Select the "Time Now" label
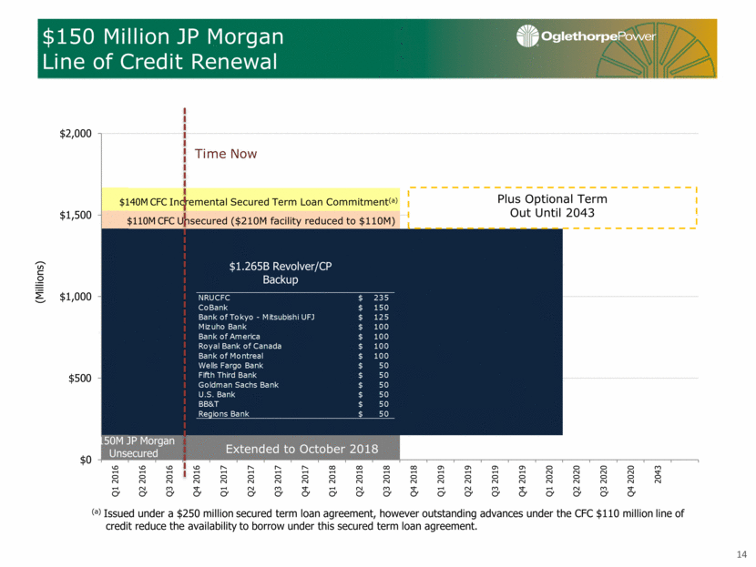Screen dimensions: 756x567 pyautogui.click(x=226, y=154)
